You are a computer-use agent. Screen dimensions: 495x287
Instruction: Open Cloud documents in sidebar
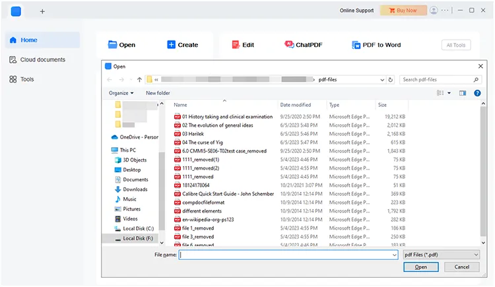(x=37, y=59)
